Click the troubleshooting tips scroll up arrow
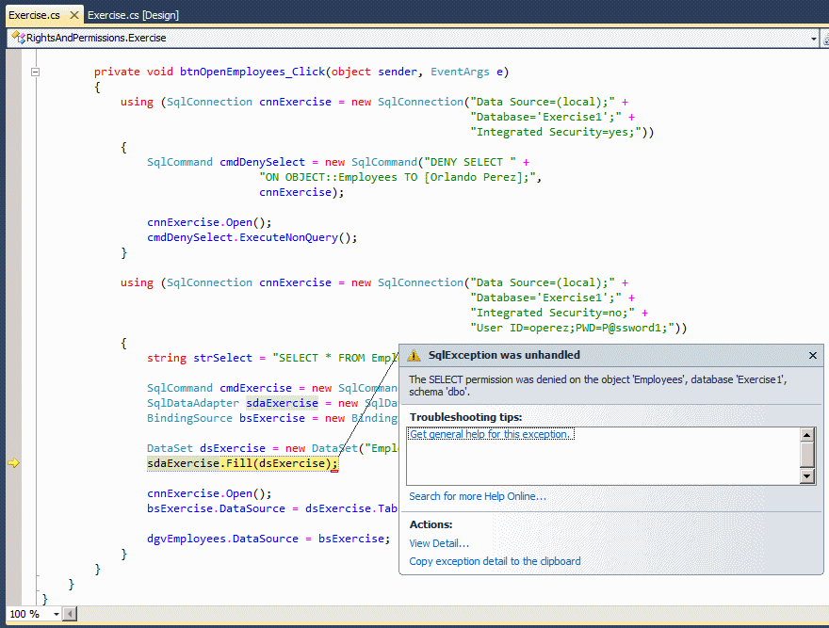This screenshot has height=628, width=829. [806, 435]
